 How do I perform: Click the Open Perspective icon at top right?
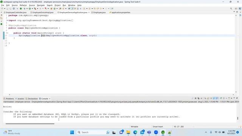pyautogui.click(x=236, y=9)
